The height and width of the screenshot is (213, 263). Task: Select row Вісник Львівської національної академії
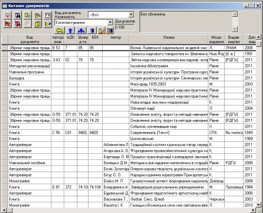click(x=129, y=48)
